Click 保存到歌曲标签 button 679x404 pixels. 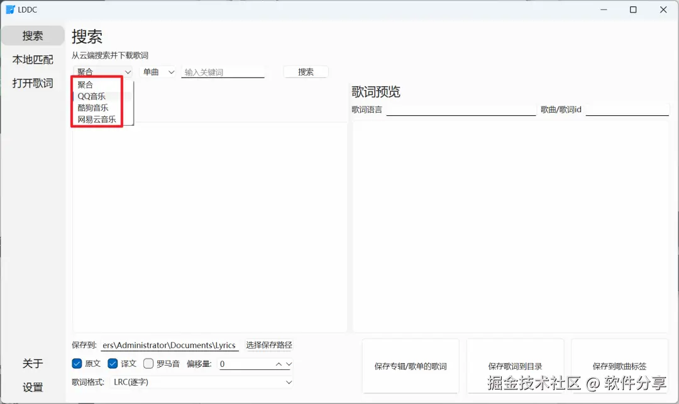click(620, 366)
